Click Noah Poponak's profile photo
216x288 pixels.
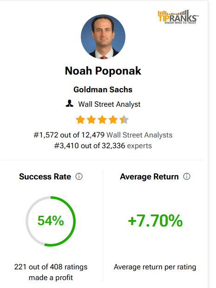[103, 37]
